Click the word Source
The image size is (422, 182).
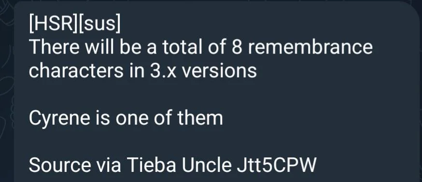60,165
